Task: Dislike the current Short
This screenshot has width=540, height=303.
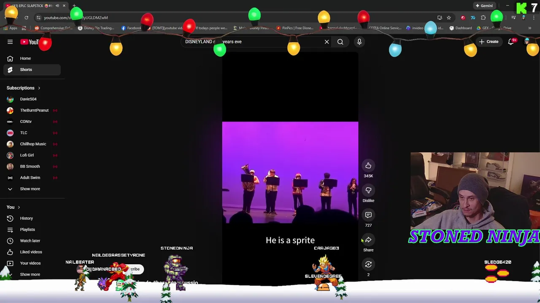Action: point(368,191)
